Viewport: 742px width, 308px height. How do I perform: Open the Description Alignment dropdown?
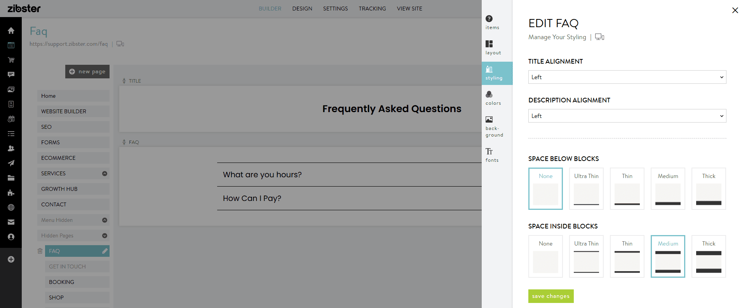pyautogui.click(x=627, y=116)
